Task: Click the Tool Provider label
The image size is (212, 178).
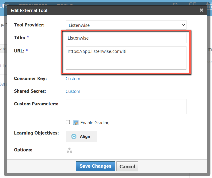Action: 29,25
